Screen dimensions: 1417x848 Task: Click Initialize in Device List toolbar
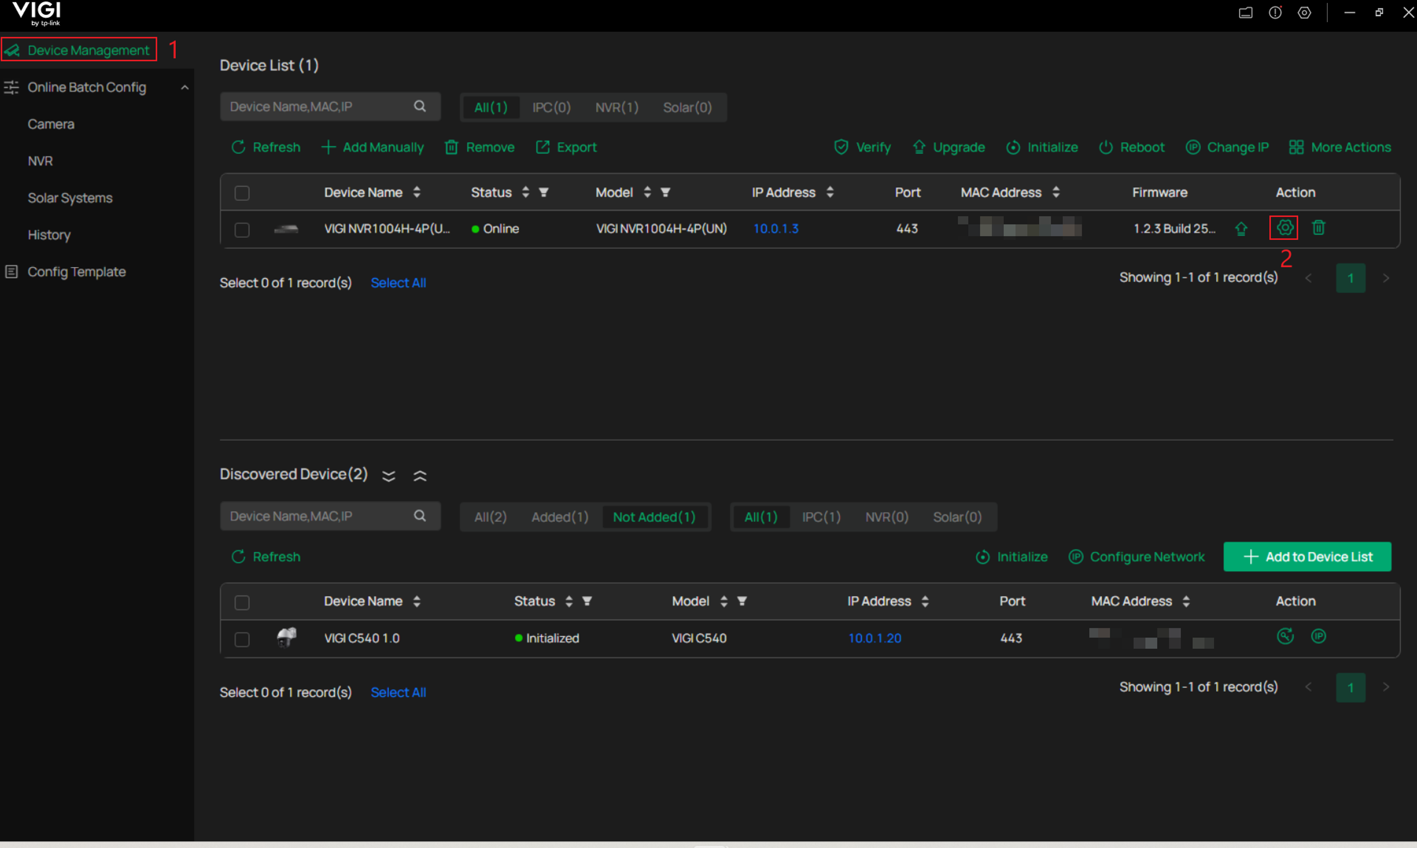pos(1042,147)
